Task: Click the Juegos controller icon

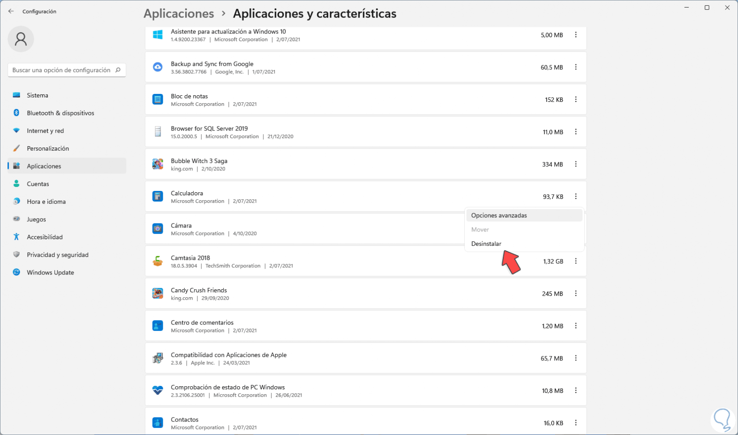Action: point(17,219)
